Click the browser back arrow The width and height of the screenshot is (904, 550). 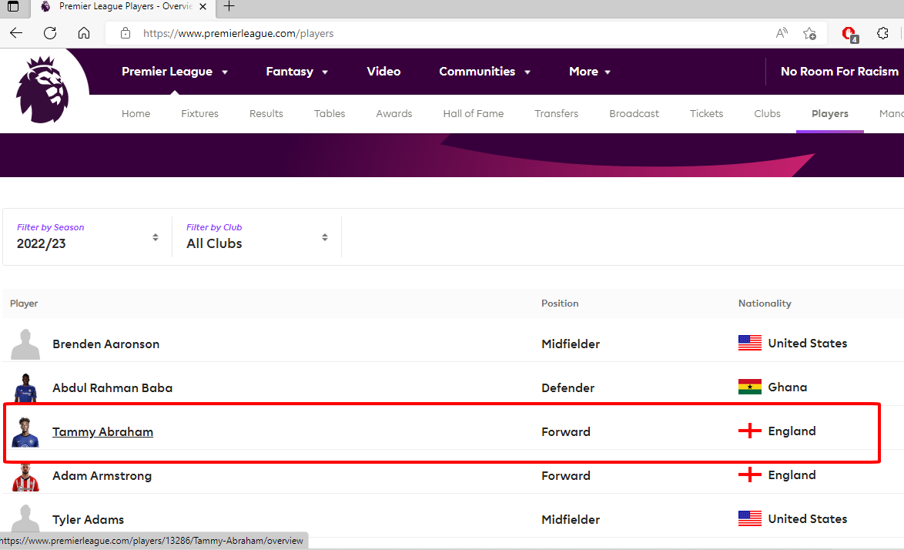click(16, 33)
